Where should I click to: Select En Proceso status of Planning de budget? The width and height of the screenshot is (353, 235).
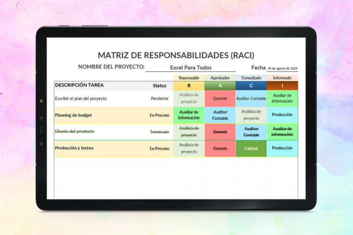(159, 115)
